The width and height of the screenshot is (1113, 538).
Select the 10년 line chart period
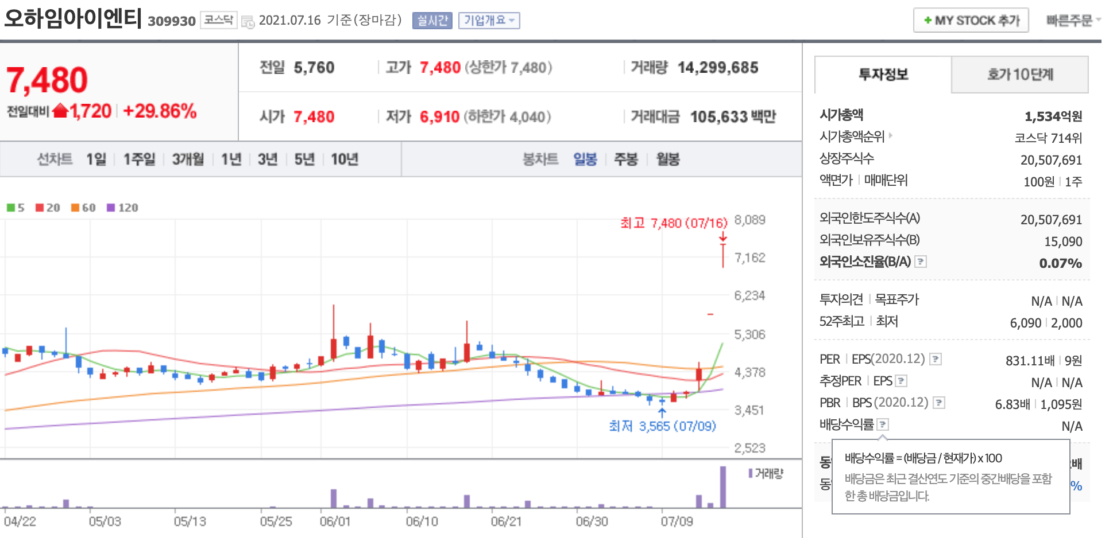tap(345, 159)
